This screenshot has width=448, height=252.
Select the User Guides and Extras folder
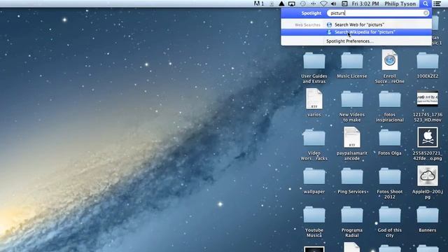(314, 61)
